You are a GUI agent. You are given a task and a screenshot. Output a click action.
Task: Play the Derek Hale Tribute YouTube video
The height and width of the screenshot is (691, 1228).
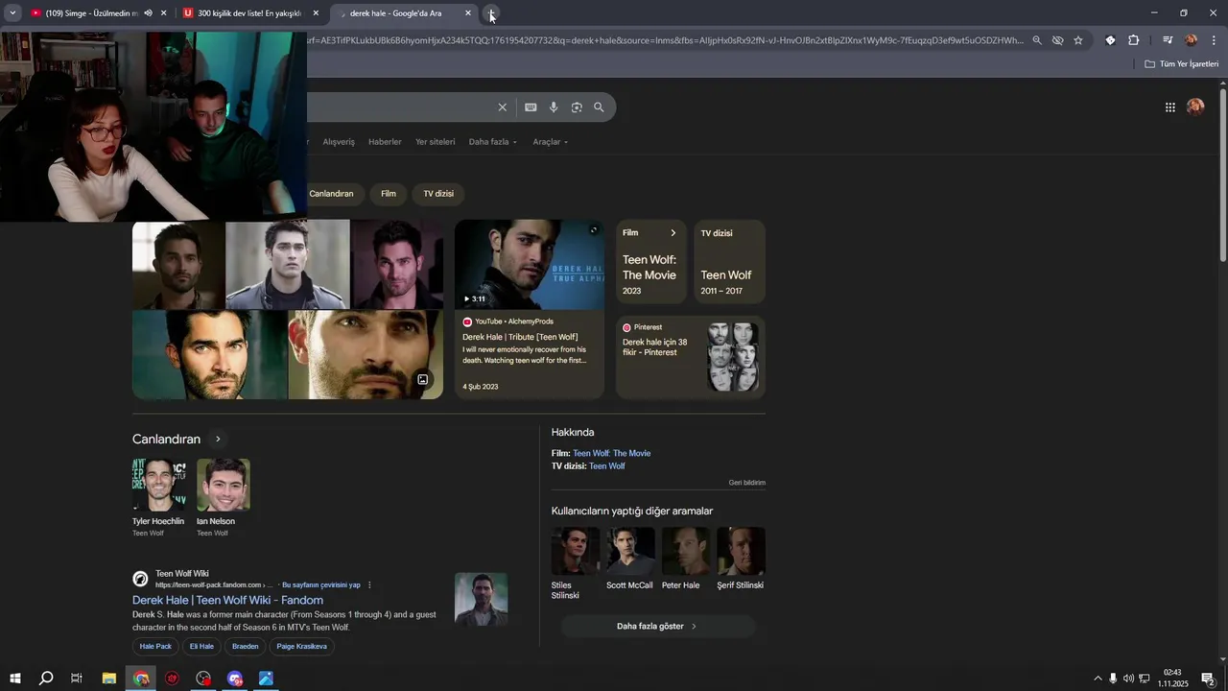(x=530, y=265)
